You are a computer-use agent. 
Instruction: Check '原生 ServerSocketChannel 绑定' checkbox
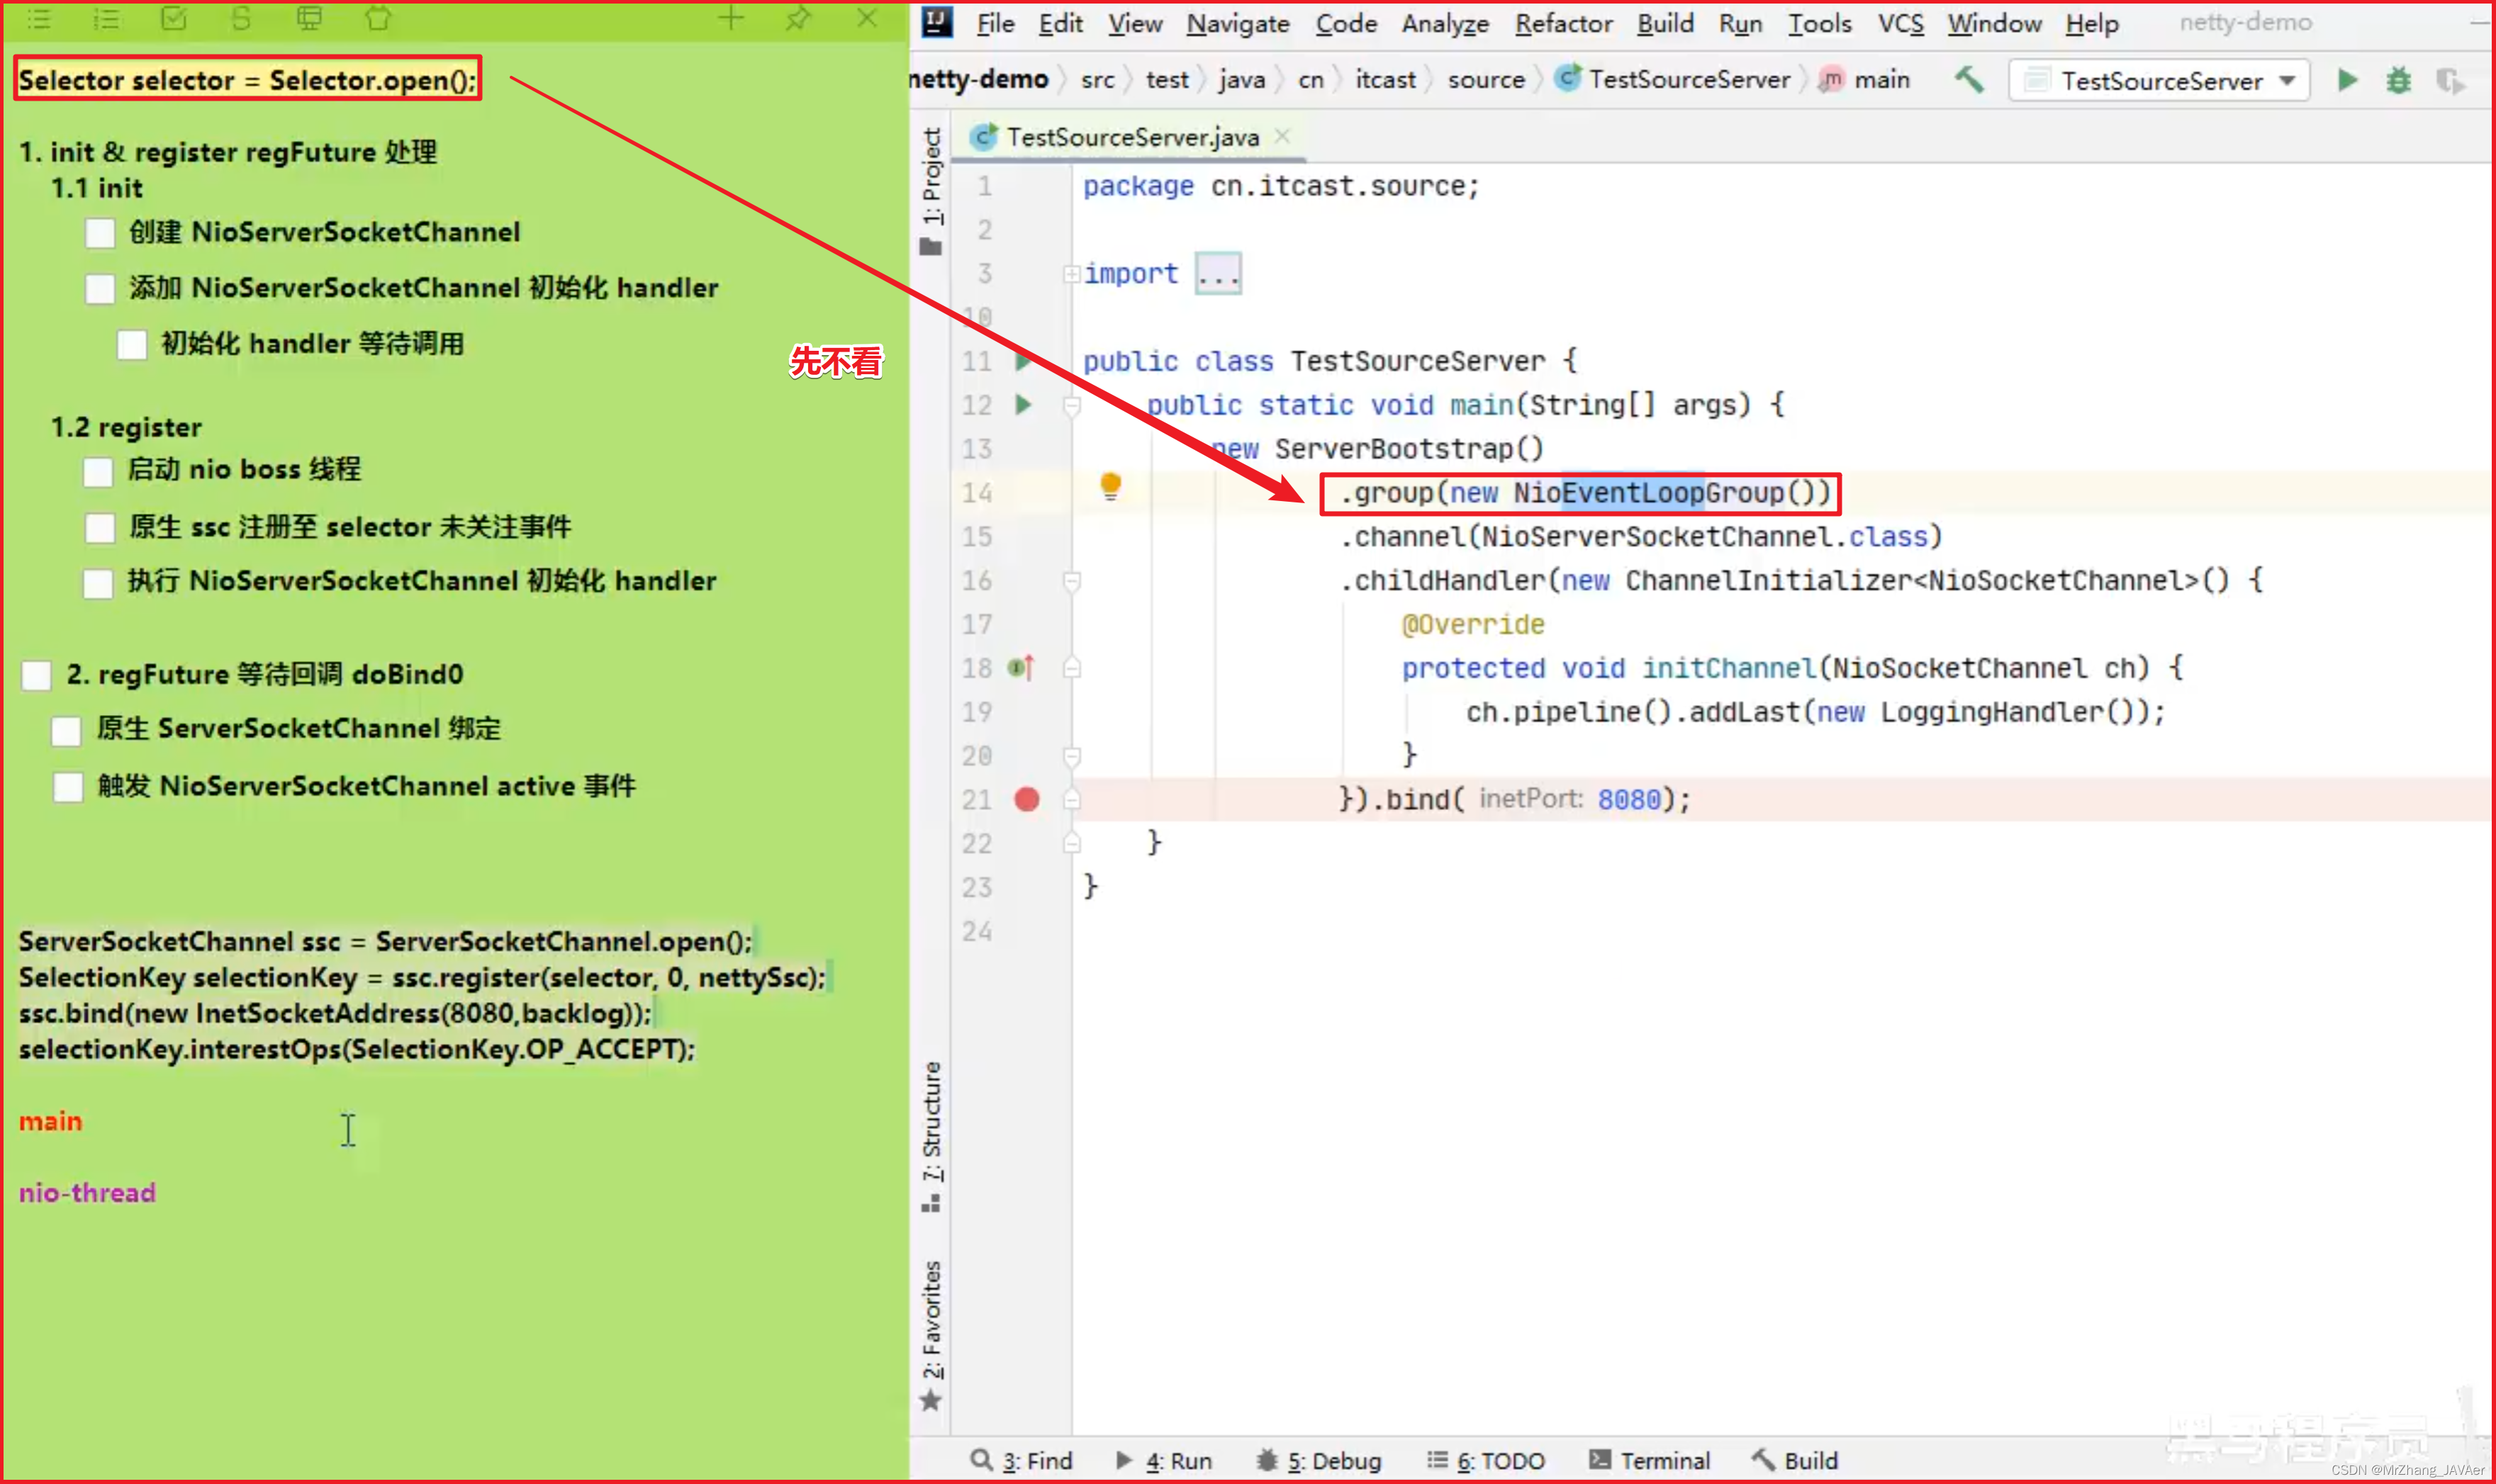tap(66, 731)
